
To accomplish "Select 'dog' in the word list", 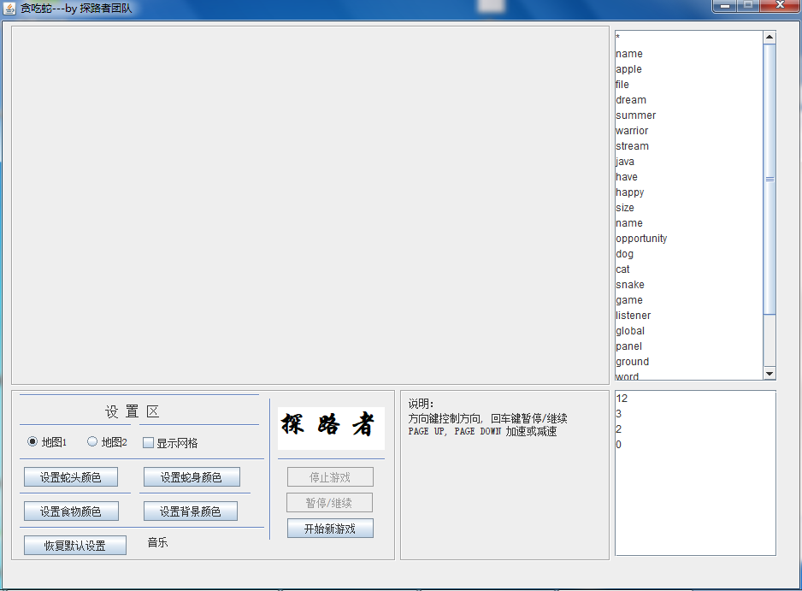I will 624,254.
